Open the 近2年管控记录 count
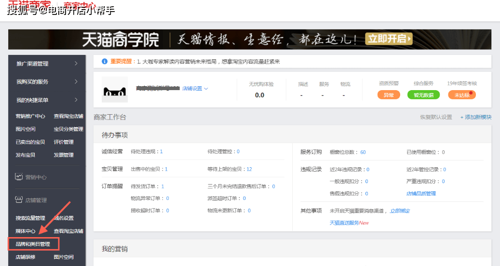This screenshot has height=266, width=500. (x=445, y=170)
